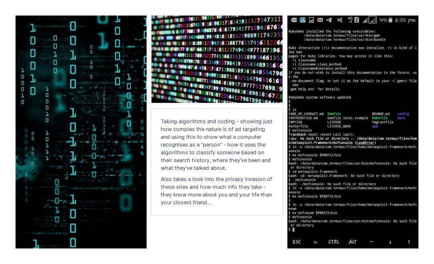Select the cyan binary code image
The image size is (434, 264).
point(81,132)
